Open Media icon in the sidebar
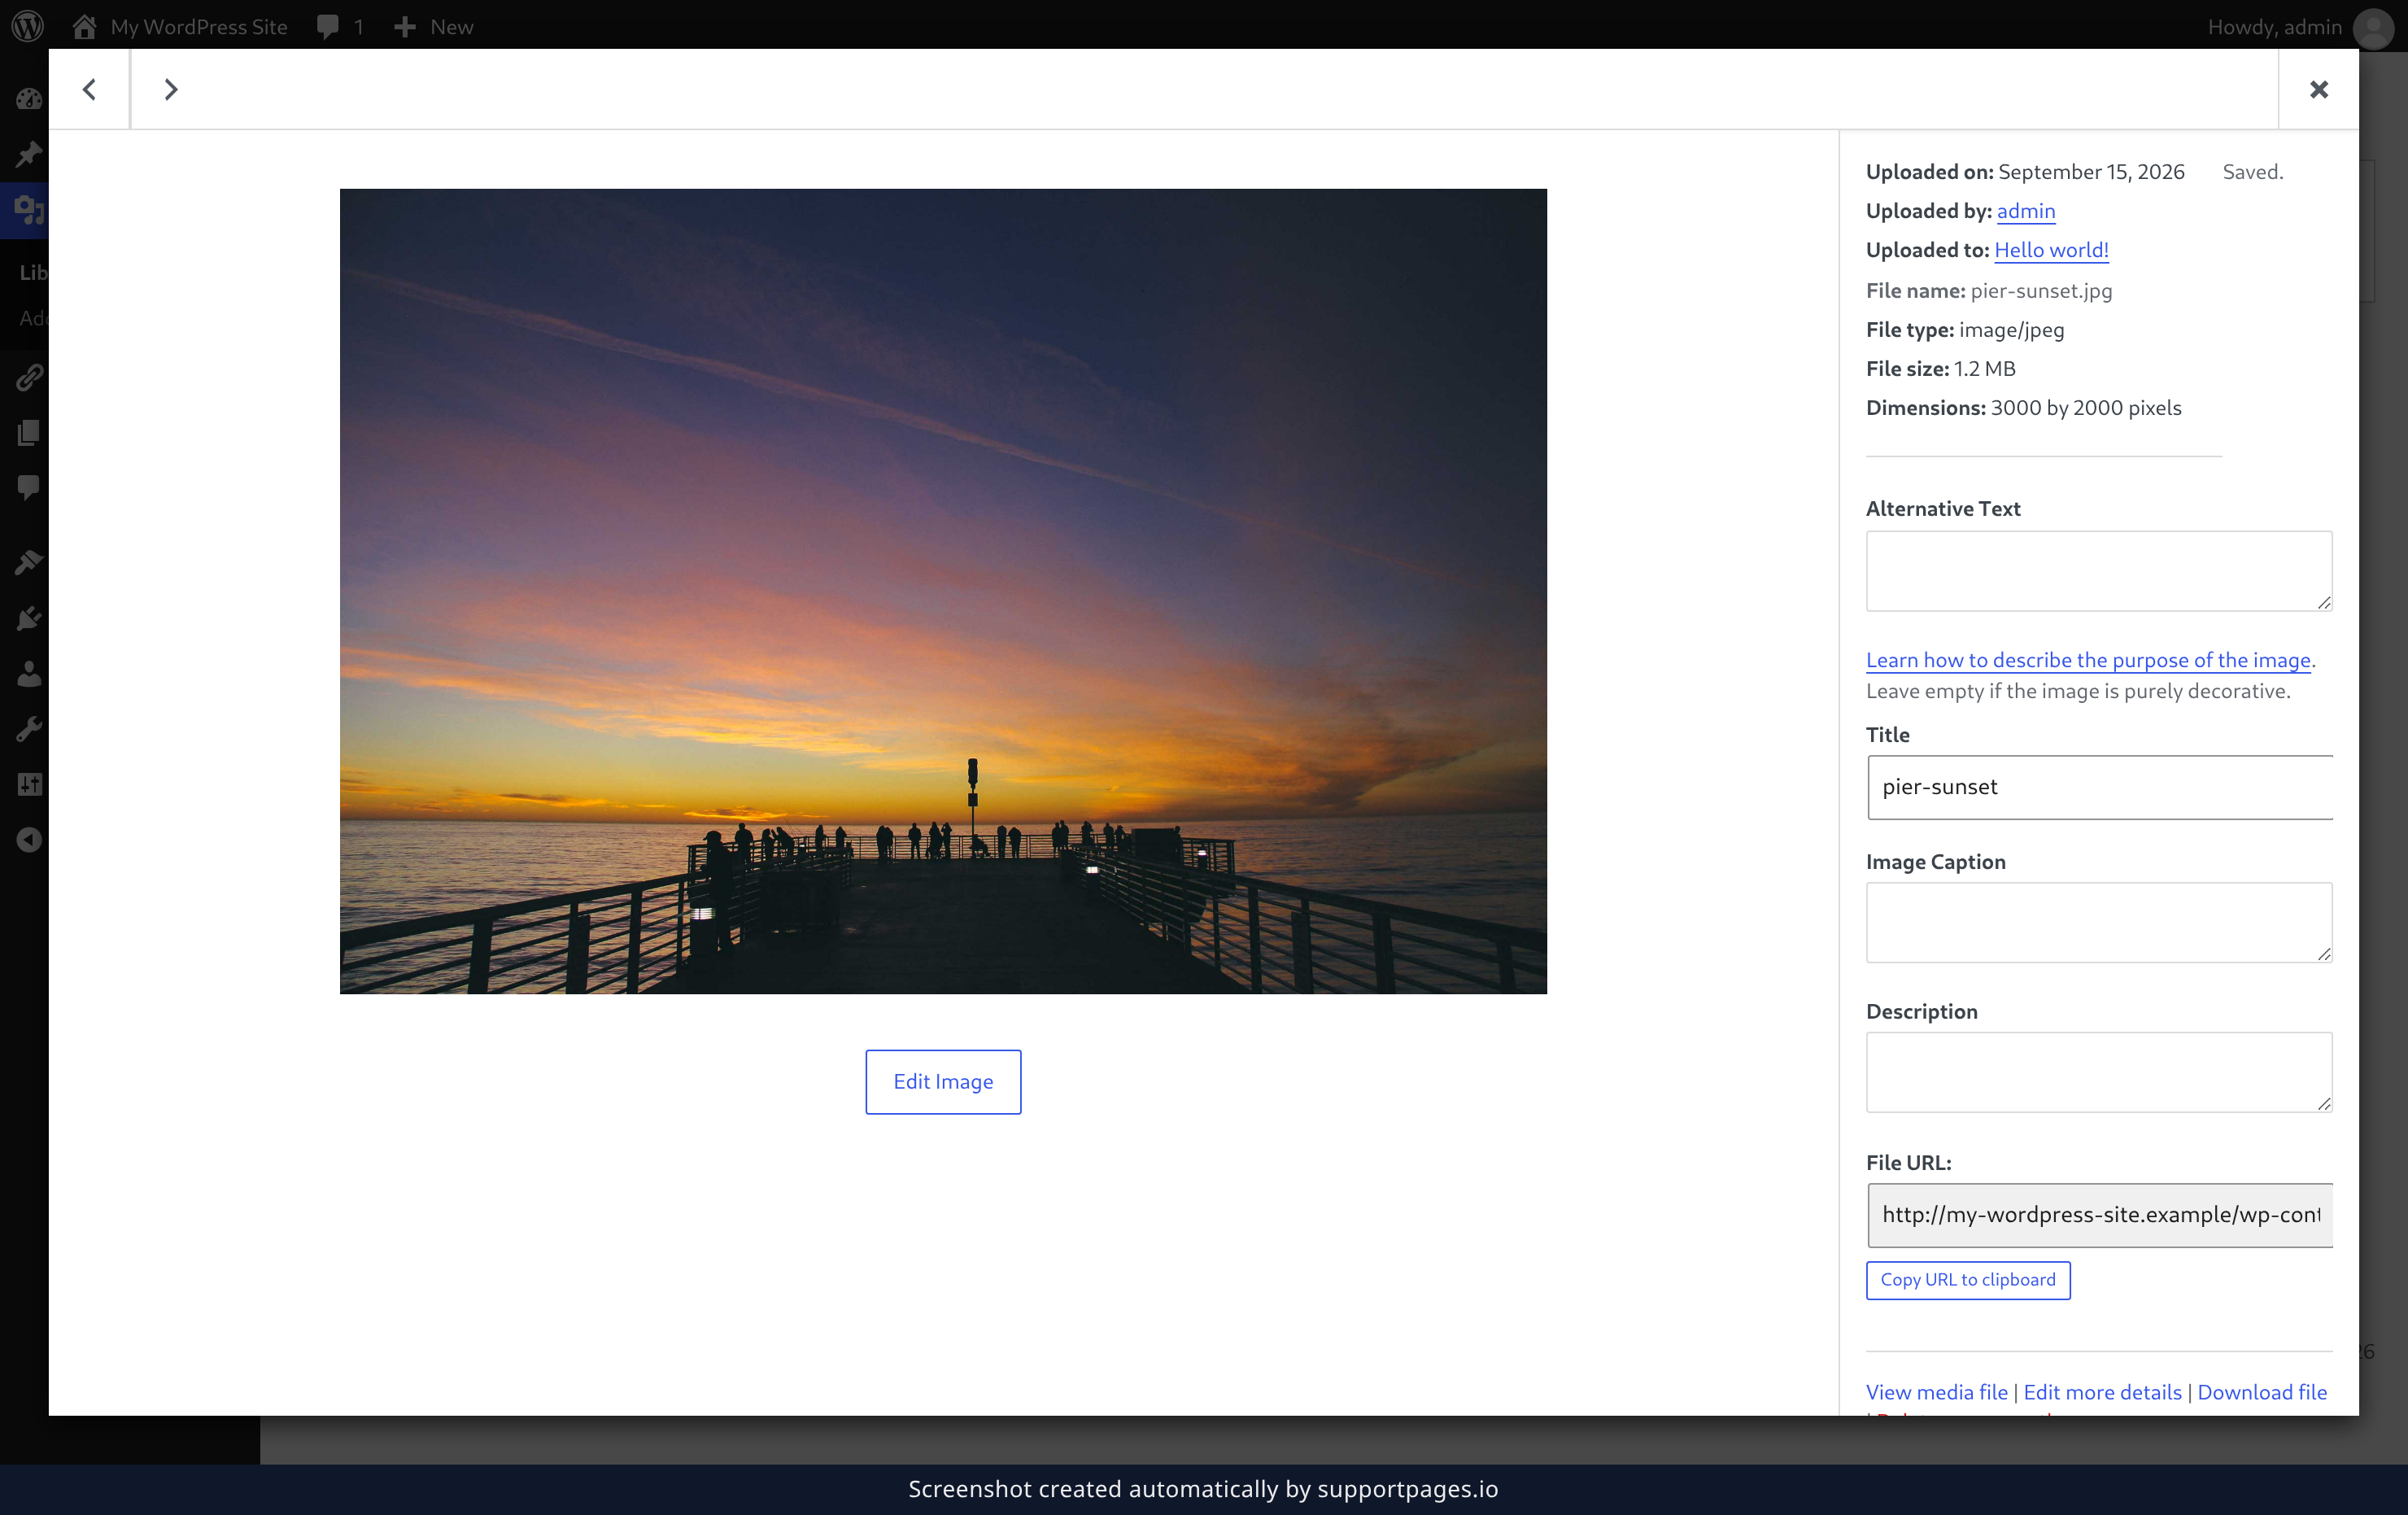This screenshot has width=2408, height=1515. tap(28, 210)
